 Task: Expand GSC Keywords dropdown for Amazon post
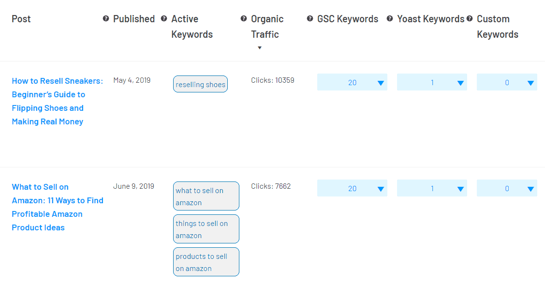352,188
